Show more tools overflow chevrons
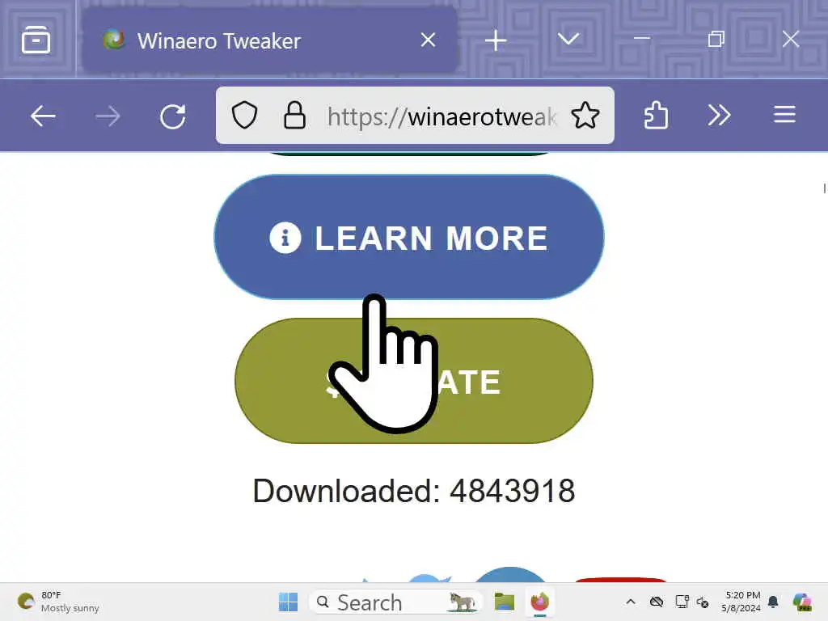 click(x=719, y=115)
